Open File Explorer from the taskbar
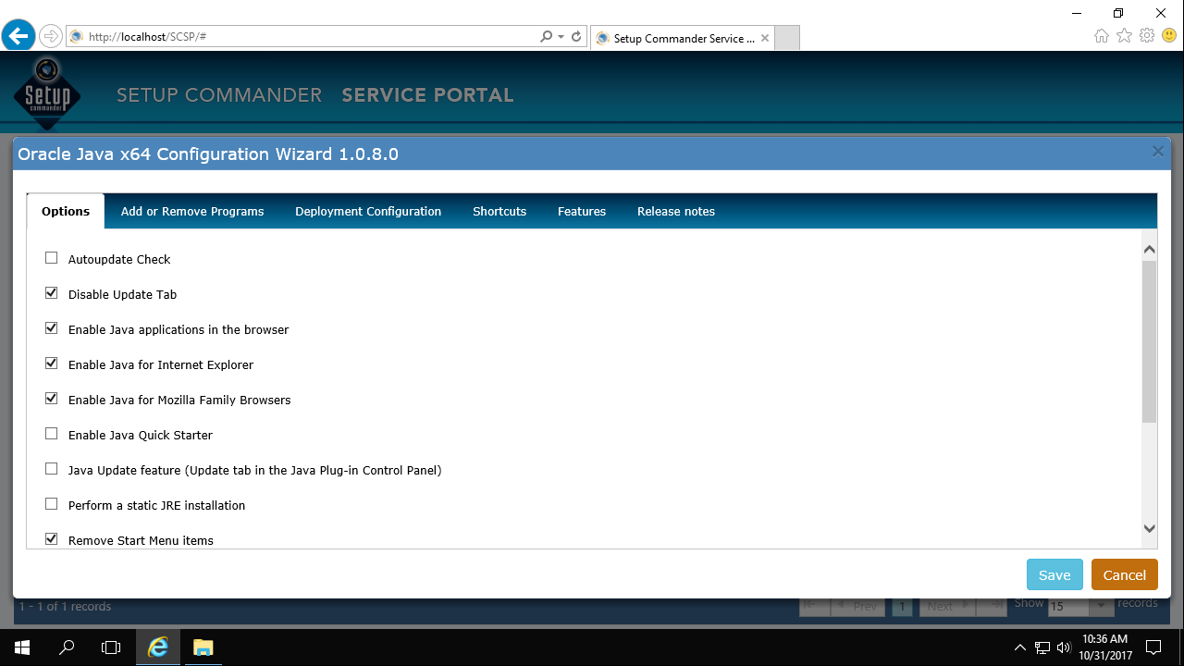Image resolution: width=1184 pixels, height=666 pixels. [203, 647]
